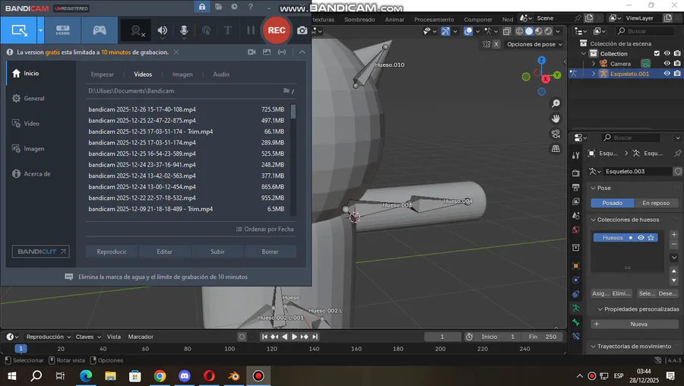The height and width of the screenshot is (386, 684).
Task: Hide Collection with its eye icon
Action: (x=667, y=53)
